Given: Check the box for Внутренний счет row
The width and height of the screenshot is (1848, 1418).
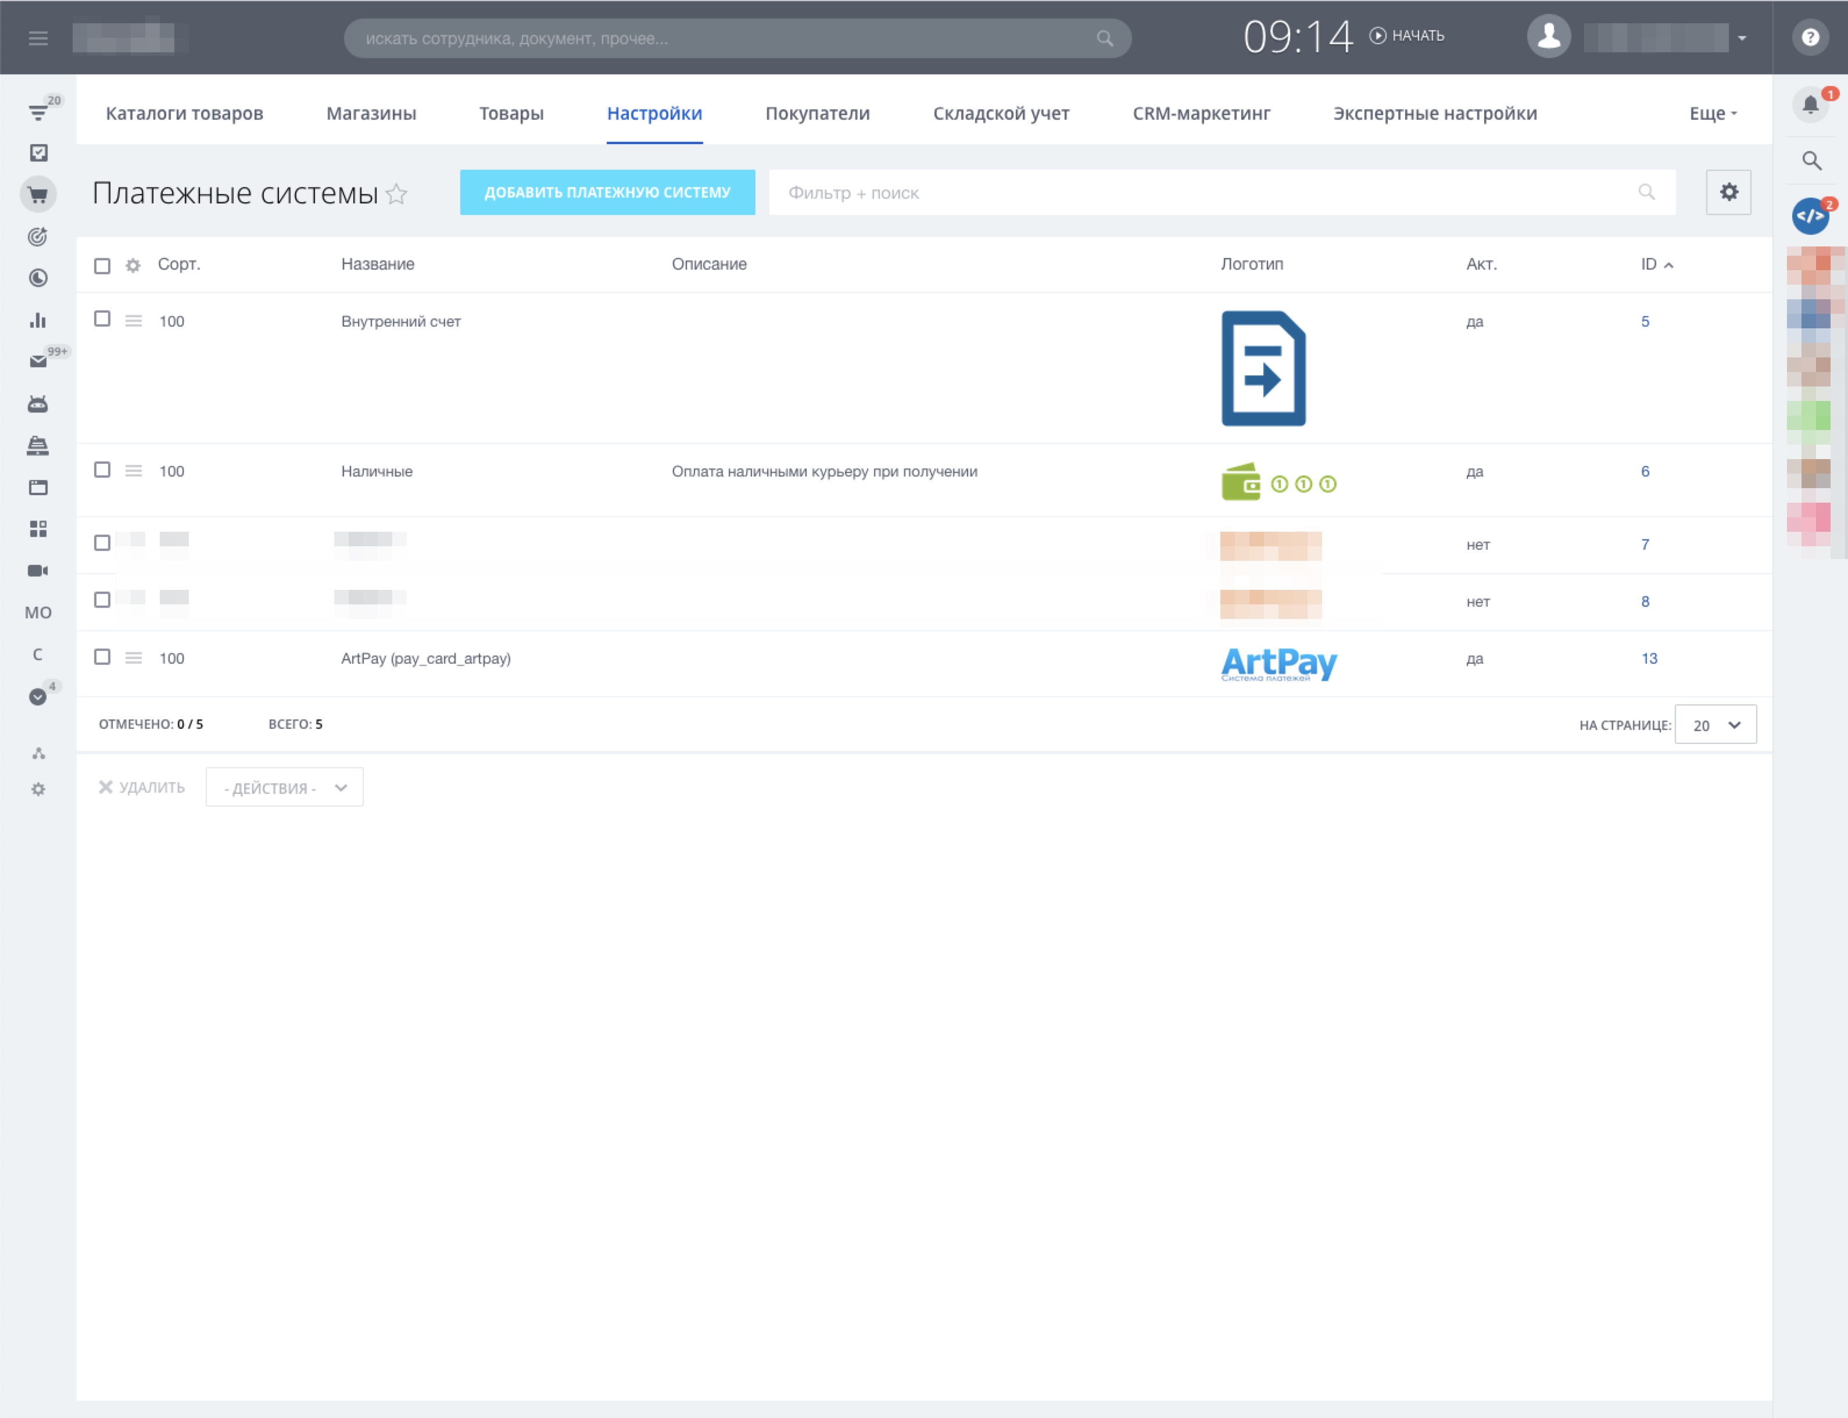Looking at the screenshot, I should tap(102, 319).
